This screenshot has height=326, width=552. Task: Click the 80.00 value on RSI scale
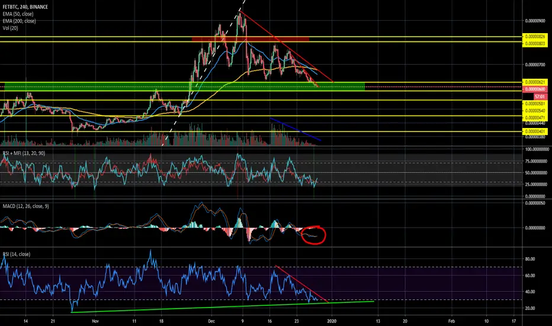[530, 258]
